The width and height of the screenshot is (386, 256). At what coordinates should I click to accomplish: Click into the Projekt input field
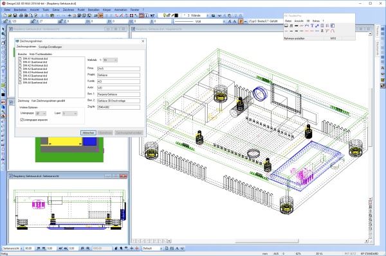tap(118, 75)
